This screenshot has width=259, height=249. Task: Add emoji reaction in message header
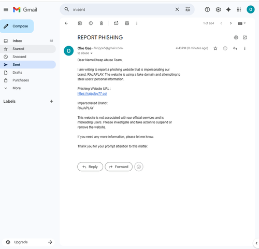(225, 48)
